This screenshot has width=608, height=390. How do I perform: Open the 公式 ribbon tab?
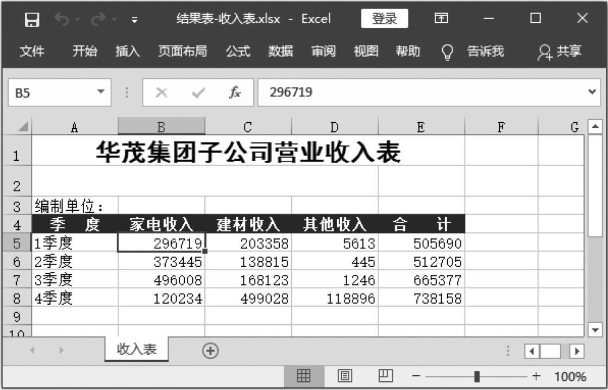click(237, 52)
